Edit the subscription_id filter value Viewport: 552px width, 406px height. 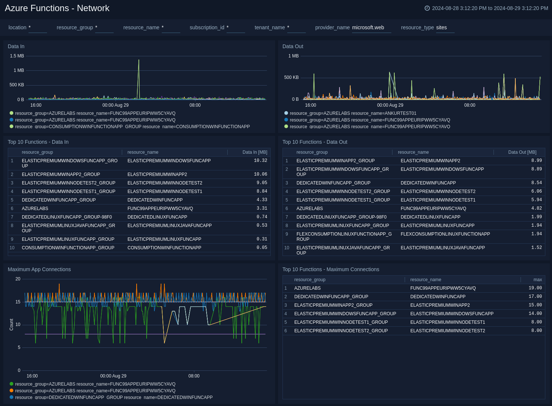pos(236,28)
